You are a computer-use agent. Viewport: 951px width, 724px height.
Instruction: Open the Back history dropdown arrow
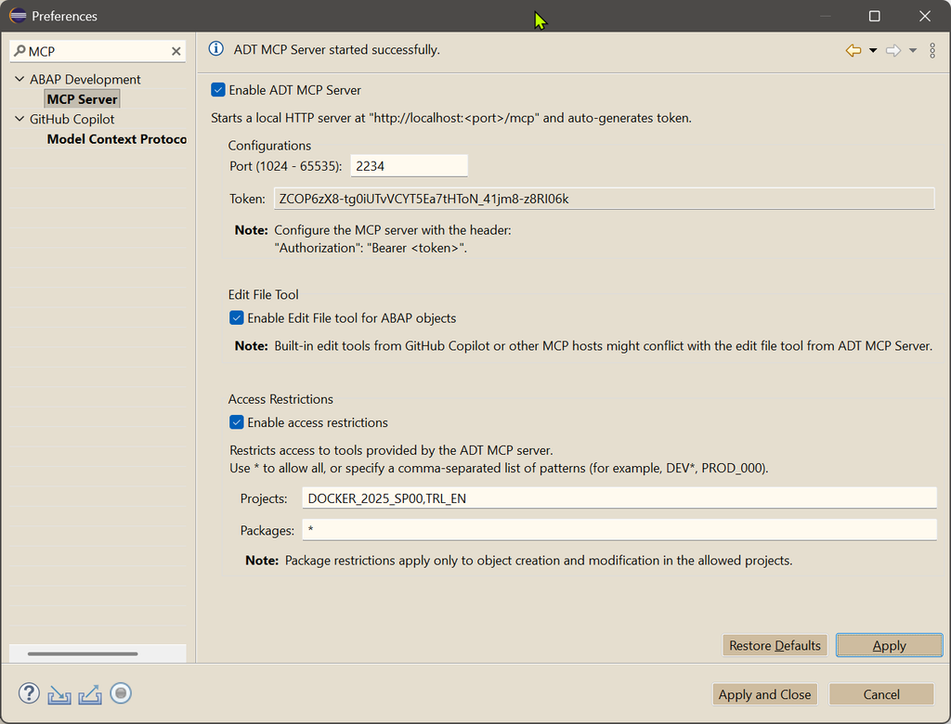(873, 50)
